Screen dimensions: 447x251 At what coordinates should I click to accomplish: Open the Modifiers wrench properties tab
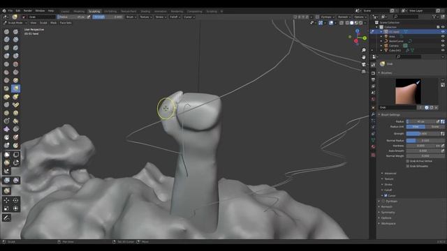(373, 114)
